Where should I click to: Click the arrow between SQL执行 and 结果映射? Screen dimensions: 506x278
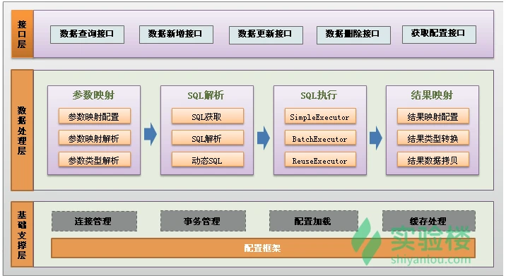pos(376,138)
